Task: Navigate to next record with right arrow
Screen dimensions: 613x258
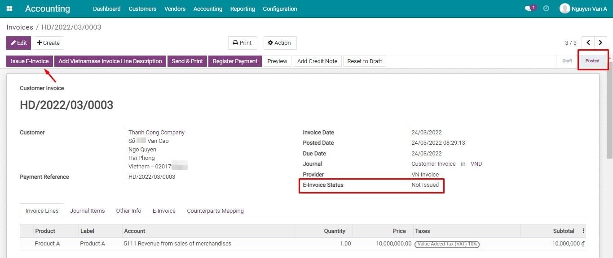Action: point(601,42)
